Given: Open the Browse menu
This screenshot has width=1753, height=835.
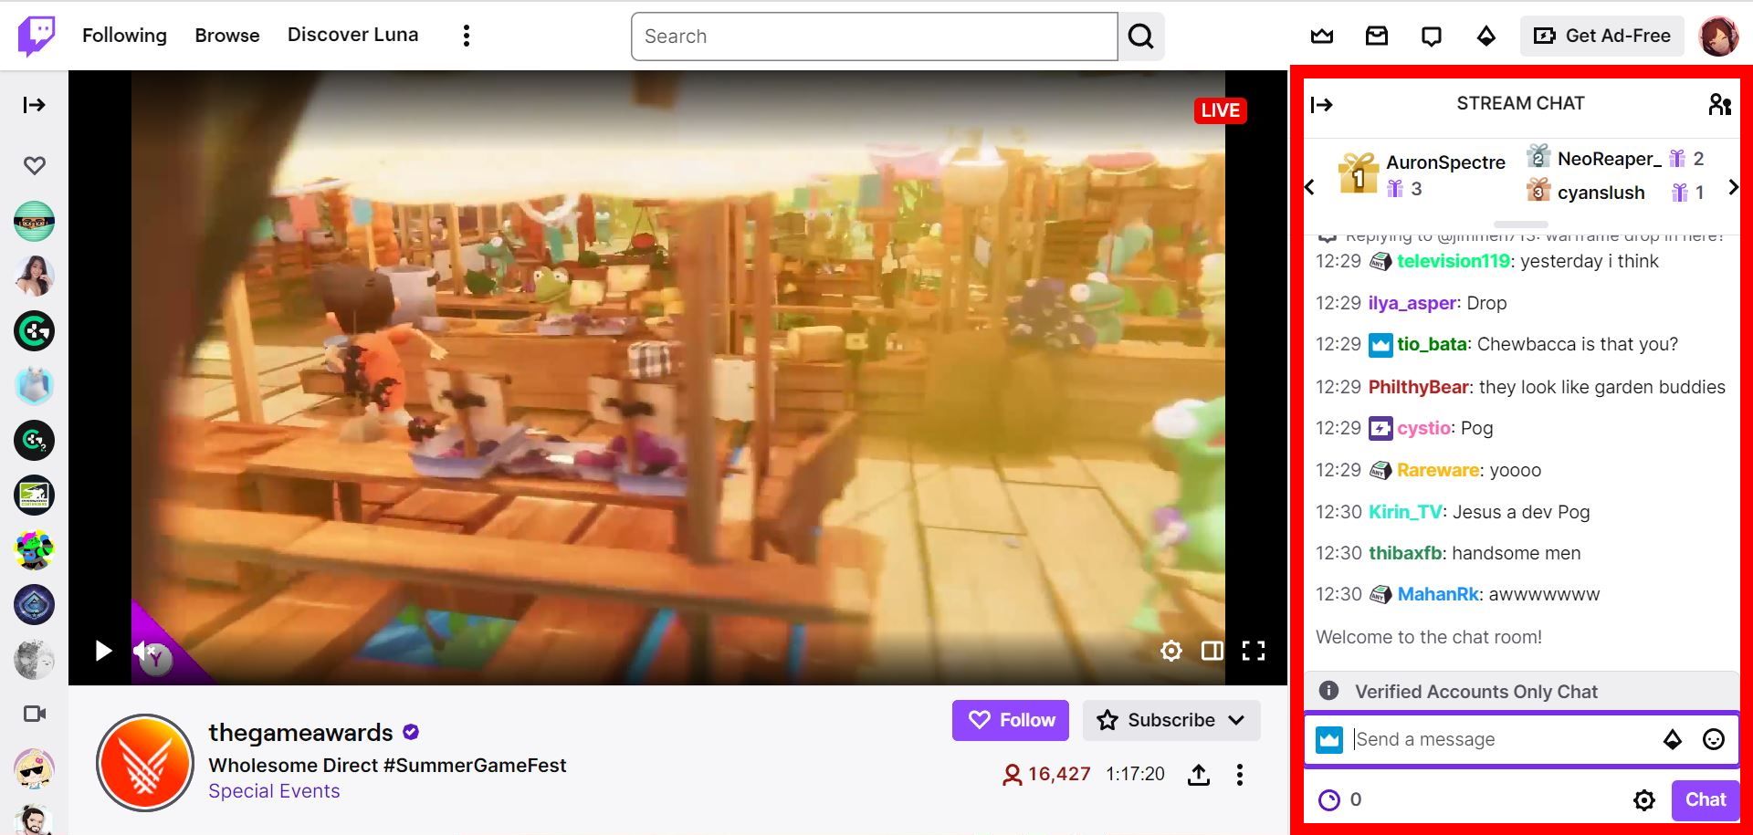Looking at the screenshot, I should point(226,35).
